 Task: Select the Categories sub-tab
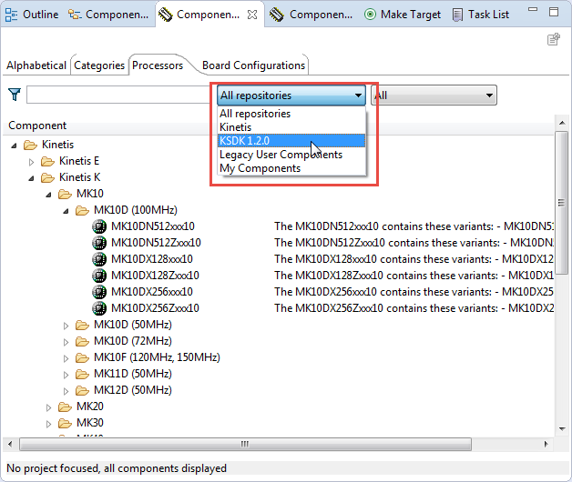pyautogui.click(x=99, y=65)
